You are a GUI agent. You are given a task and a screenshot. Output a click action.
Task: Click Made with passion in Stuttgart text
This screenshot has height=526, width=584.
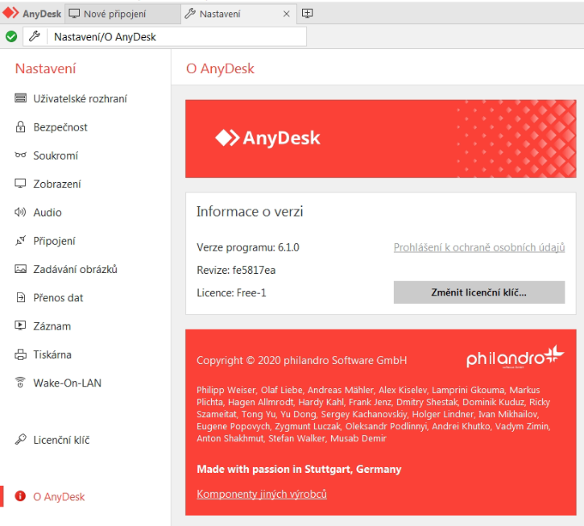299,469
